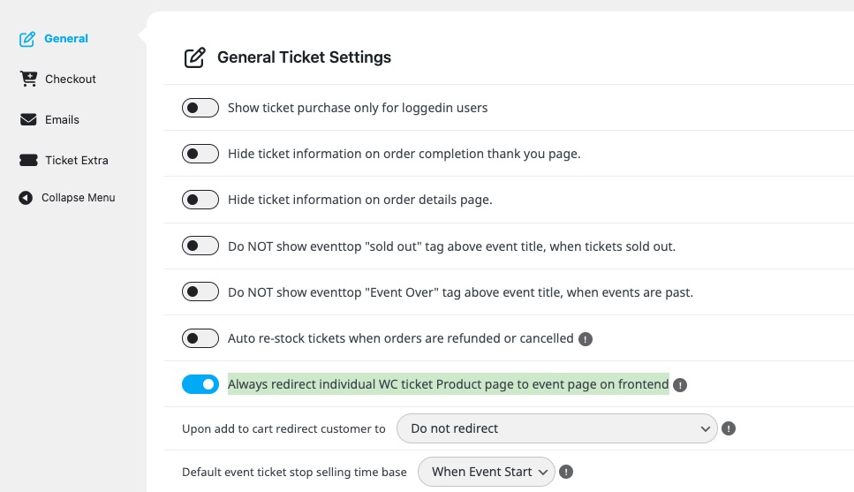The width and height of the screenshot is (854, 492).
Task: Enable hiding eventtop "sold out" tag
Action: (x=200, y=246)
